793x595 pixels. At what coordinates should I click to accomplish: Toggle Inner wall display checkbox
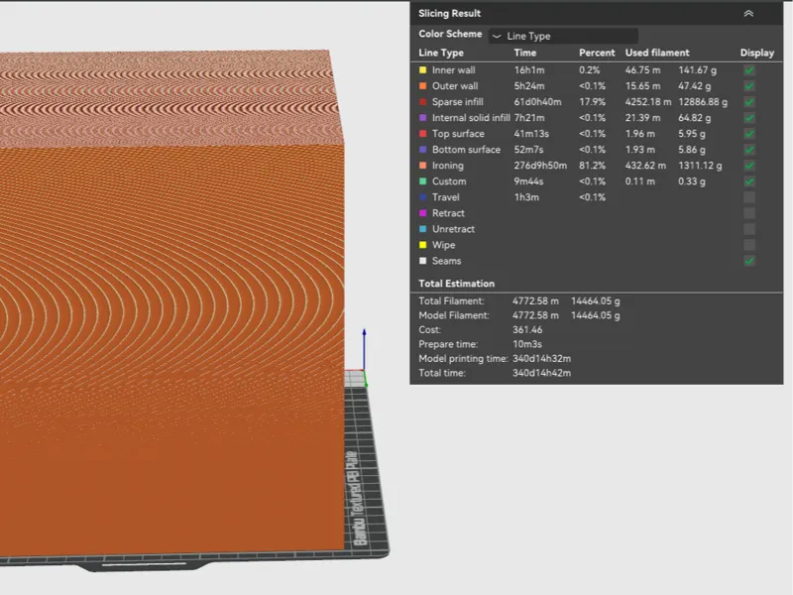click(x=749, y=70)
